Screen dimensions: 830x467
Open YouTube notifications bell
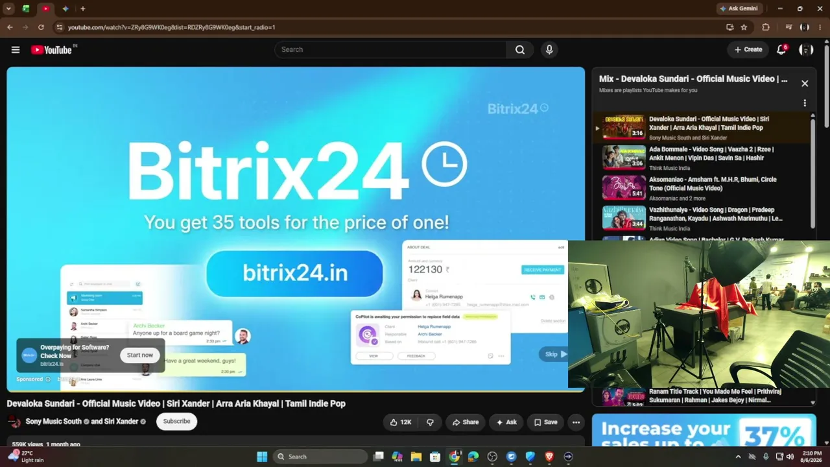[782, 50]
